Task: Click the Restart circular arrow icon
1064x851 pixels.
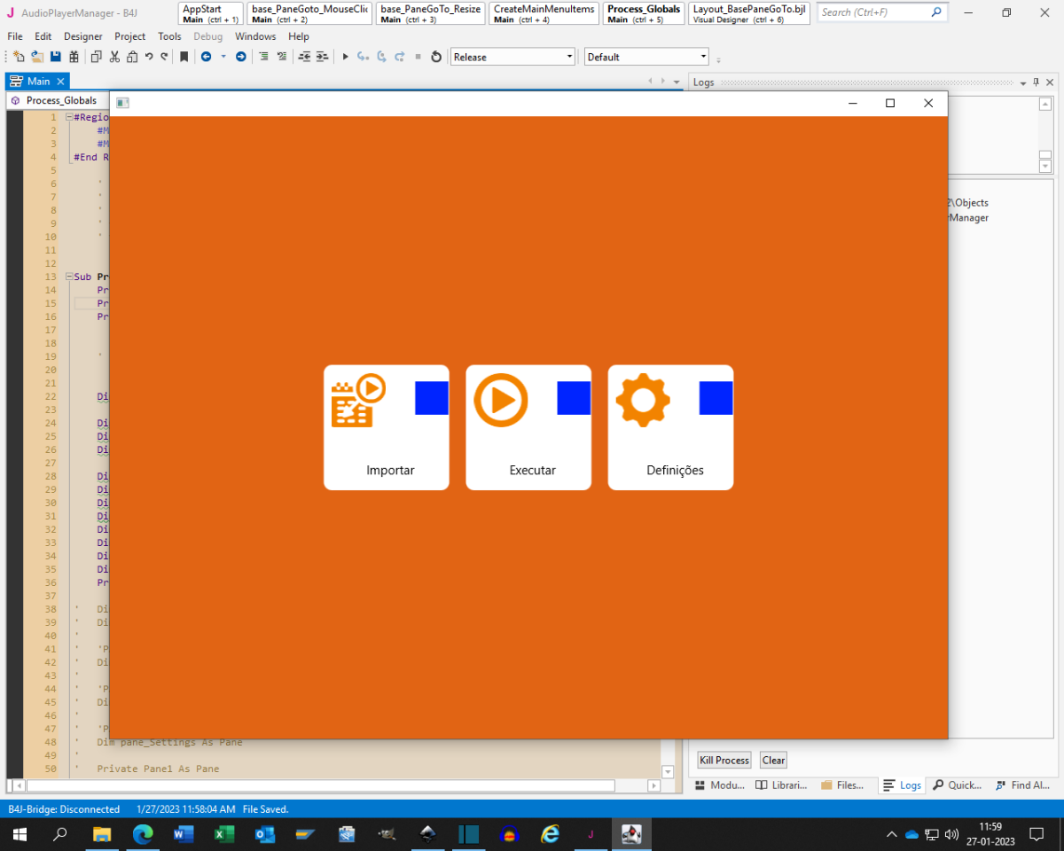Action: [436, 57]
